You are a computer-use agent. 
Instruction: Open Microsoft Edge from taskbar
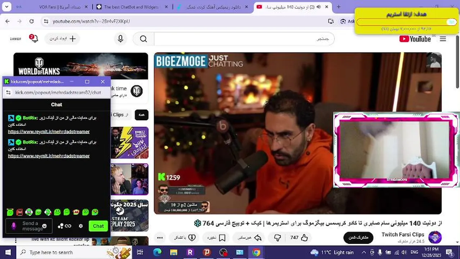(x=157, y=252)
